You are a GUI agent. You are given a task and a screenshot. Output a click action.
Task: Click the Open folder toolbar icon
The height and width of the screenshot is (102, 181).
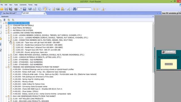2,9
